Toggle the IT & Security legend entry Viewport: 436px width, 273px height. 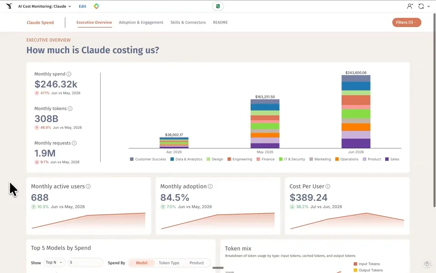point(292,159)
